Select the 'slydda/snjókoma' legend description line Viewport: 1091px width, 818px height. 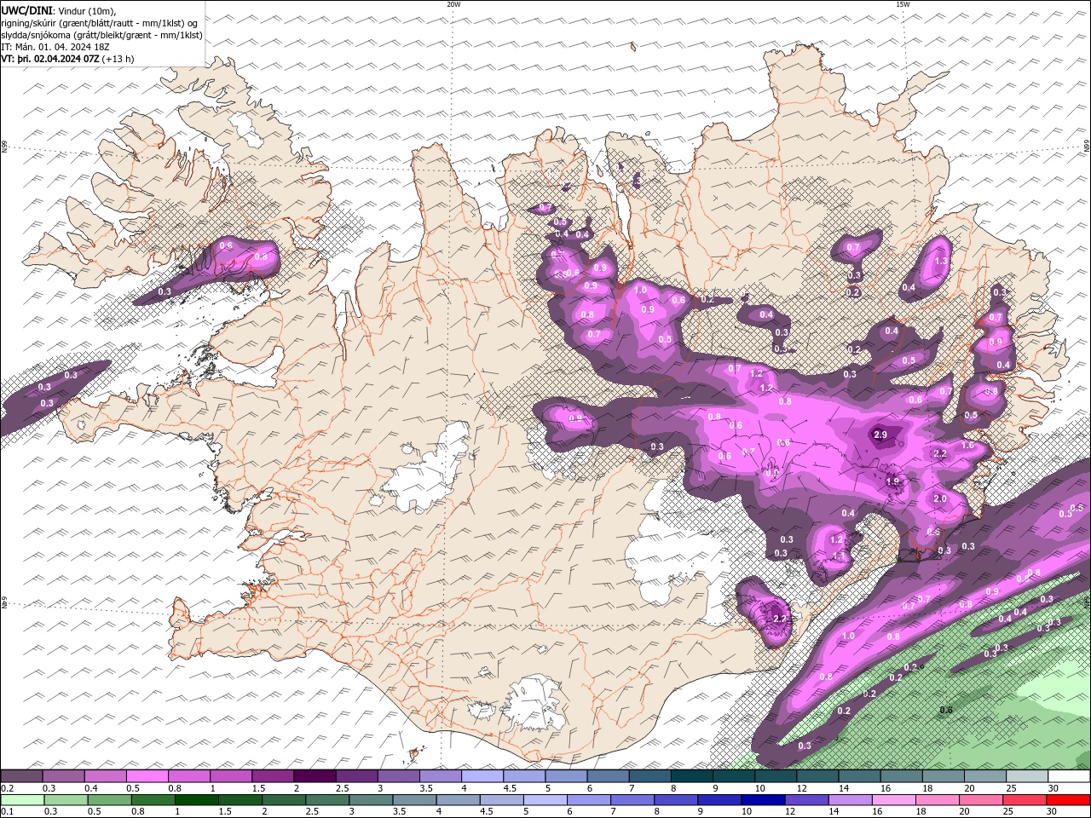[101, 35]
